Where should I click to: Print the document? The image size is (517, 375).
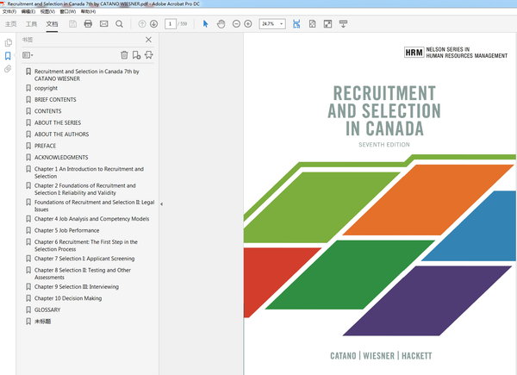(88, 24)
